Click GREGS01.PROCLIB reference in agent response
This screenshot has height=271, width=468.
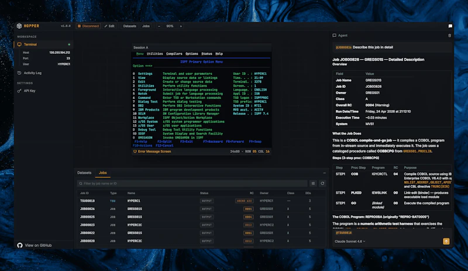point(417,151)
